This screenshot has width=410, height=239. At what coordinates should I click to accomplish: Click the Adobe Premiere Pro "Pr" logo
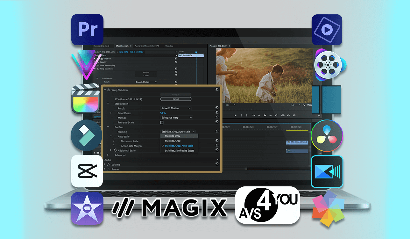coord(88,29)
